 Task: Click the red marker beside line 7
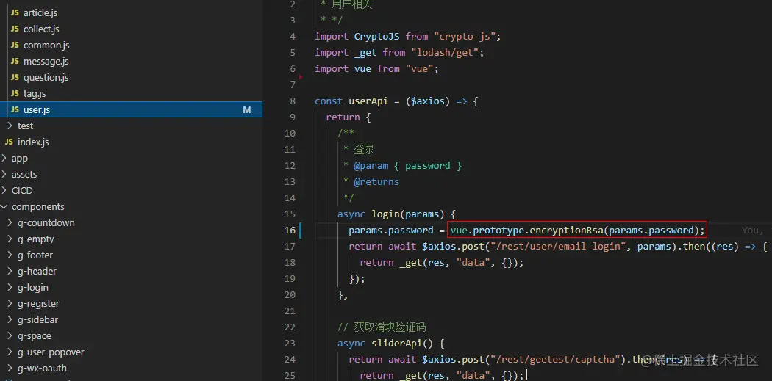point(300,77)
